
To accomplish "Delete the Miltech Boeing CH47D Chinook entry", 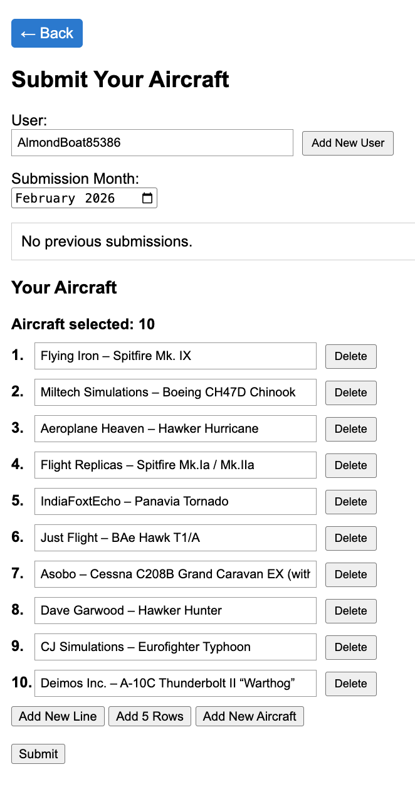I will point(350,393).
